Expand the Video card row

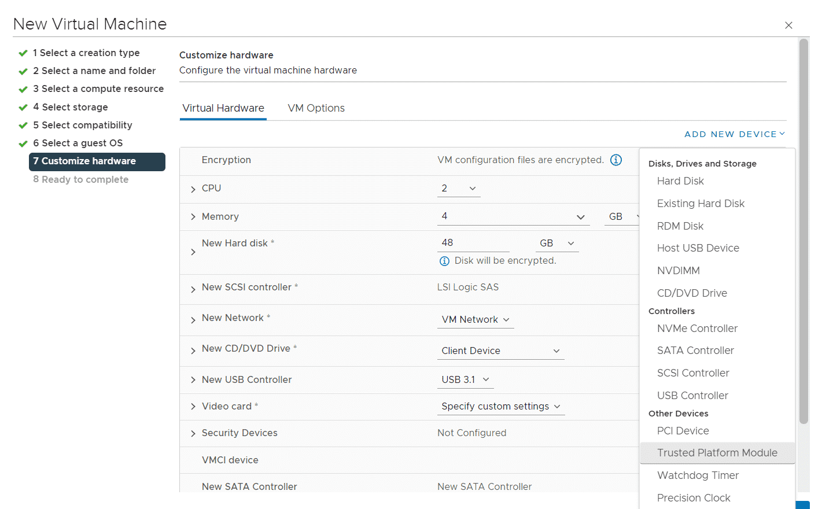pos(193,407)
